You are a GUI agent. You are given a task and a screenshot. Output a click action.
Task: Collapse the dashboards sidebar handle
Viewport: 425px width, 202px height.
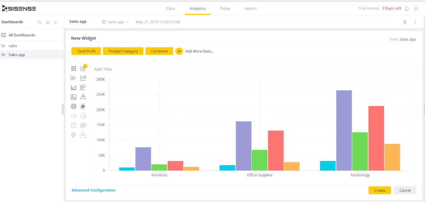point(63,109)
